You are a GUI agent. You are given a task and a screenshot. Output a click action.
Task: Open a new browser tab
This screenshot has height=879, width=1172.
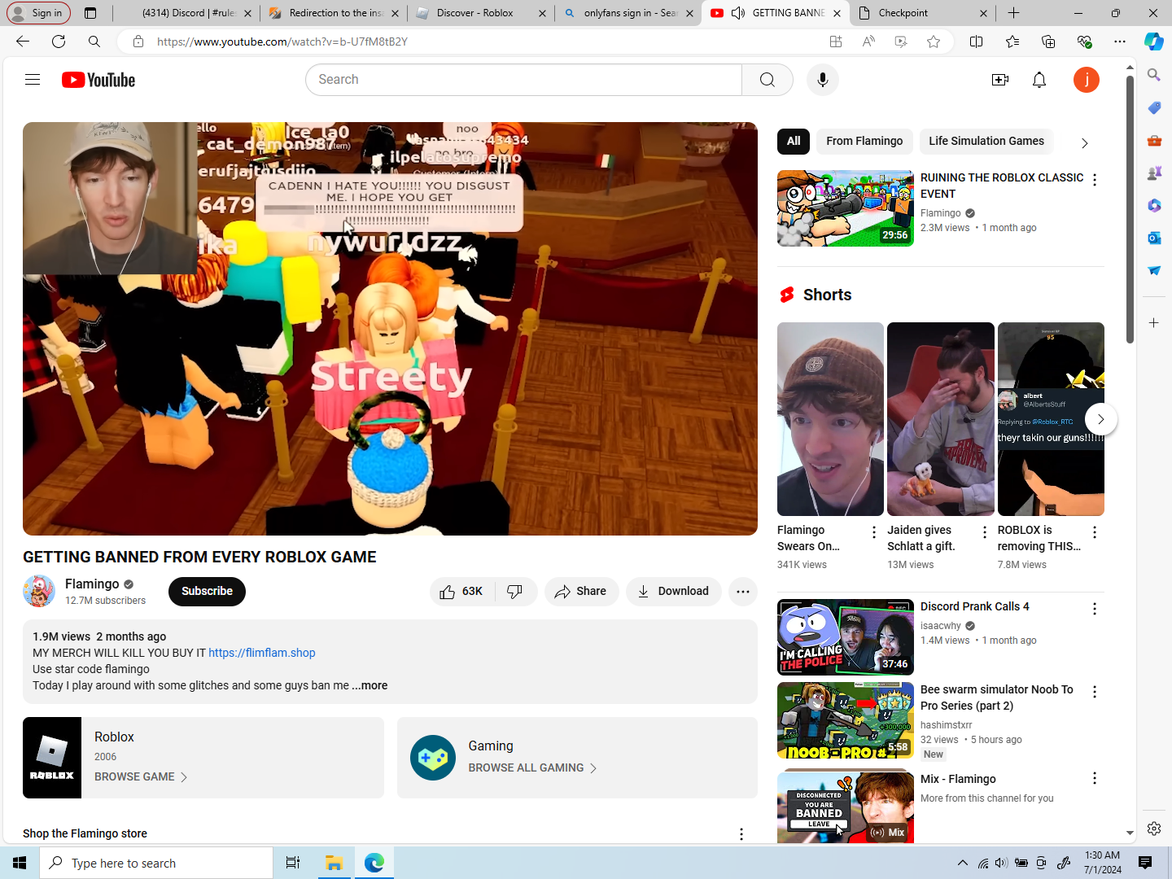click(1013, 13)
